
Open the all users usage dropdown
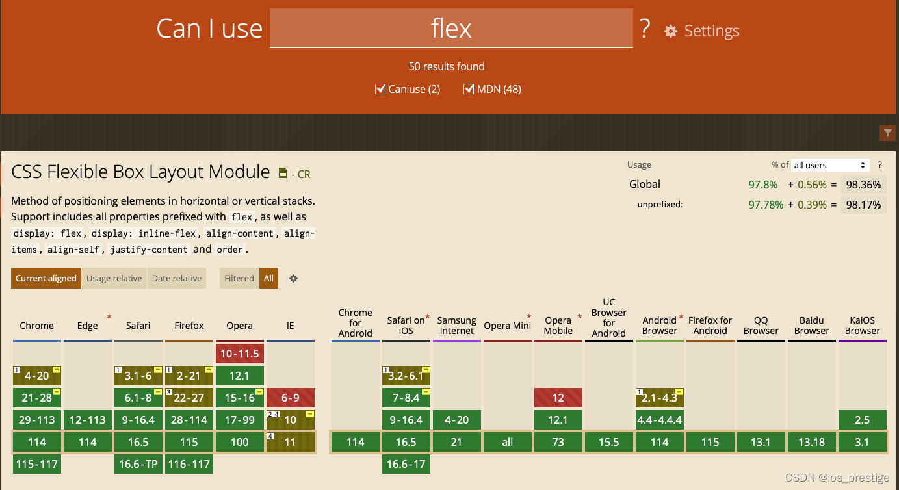[830, 165]
